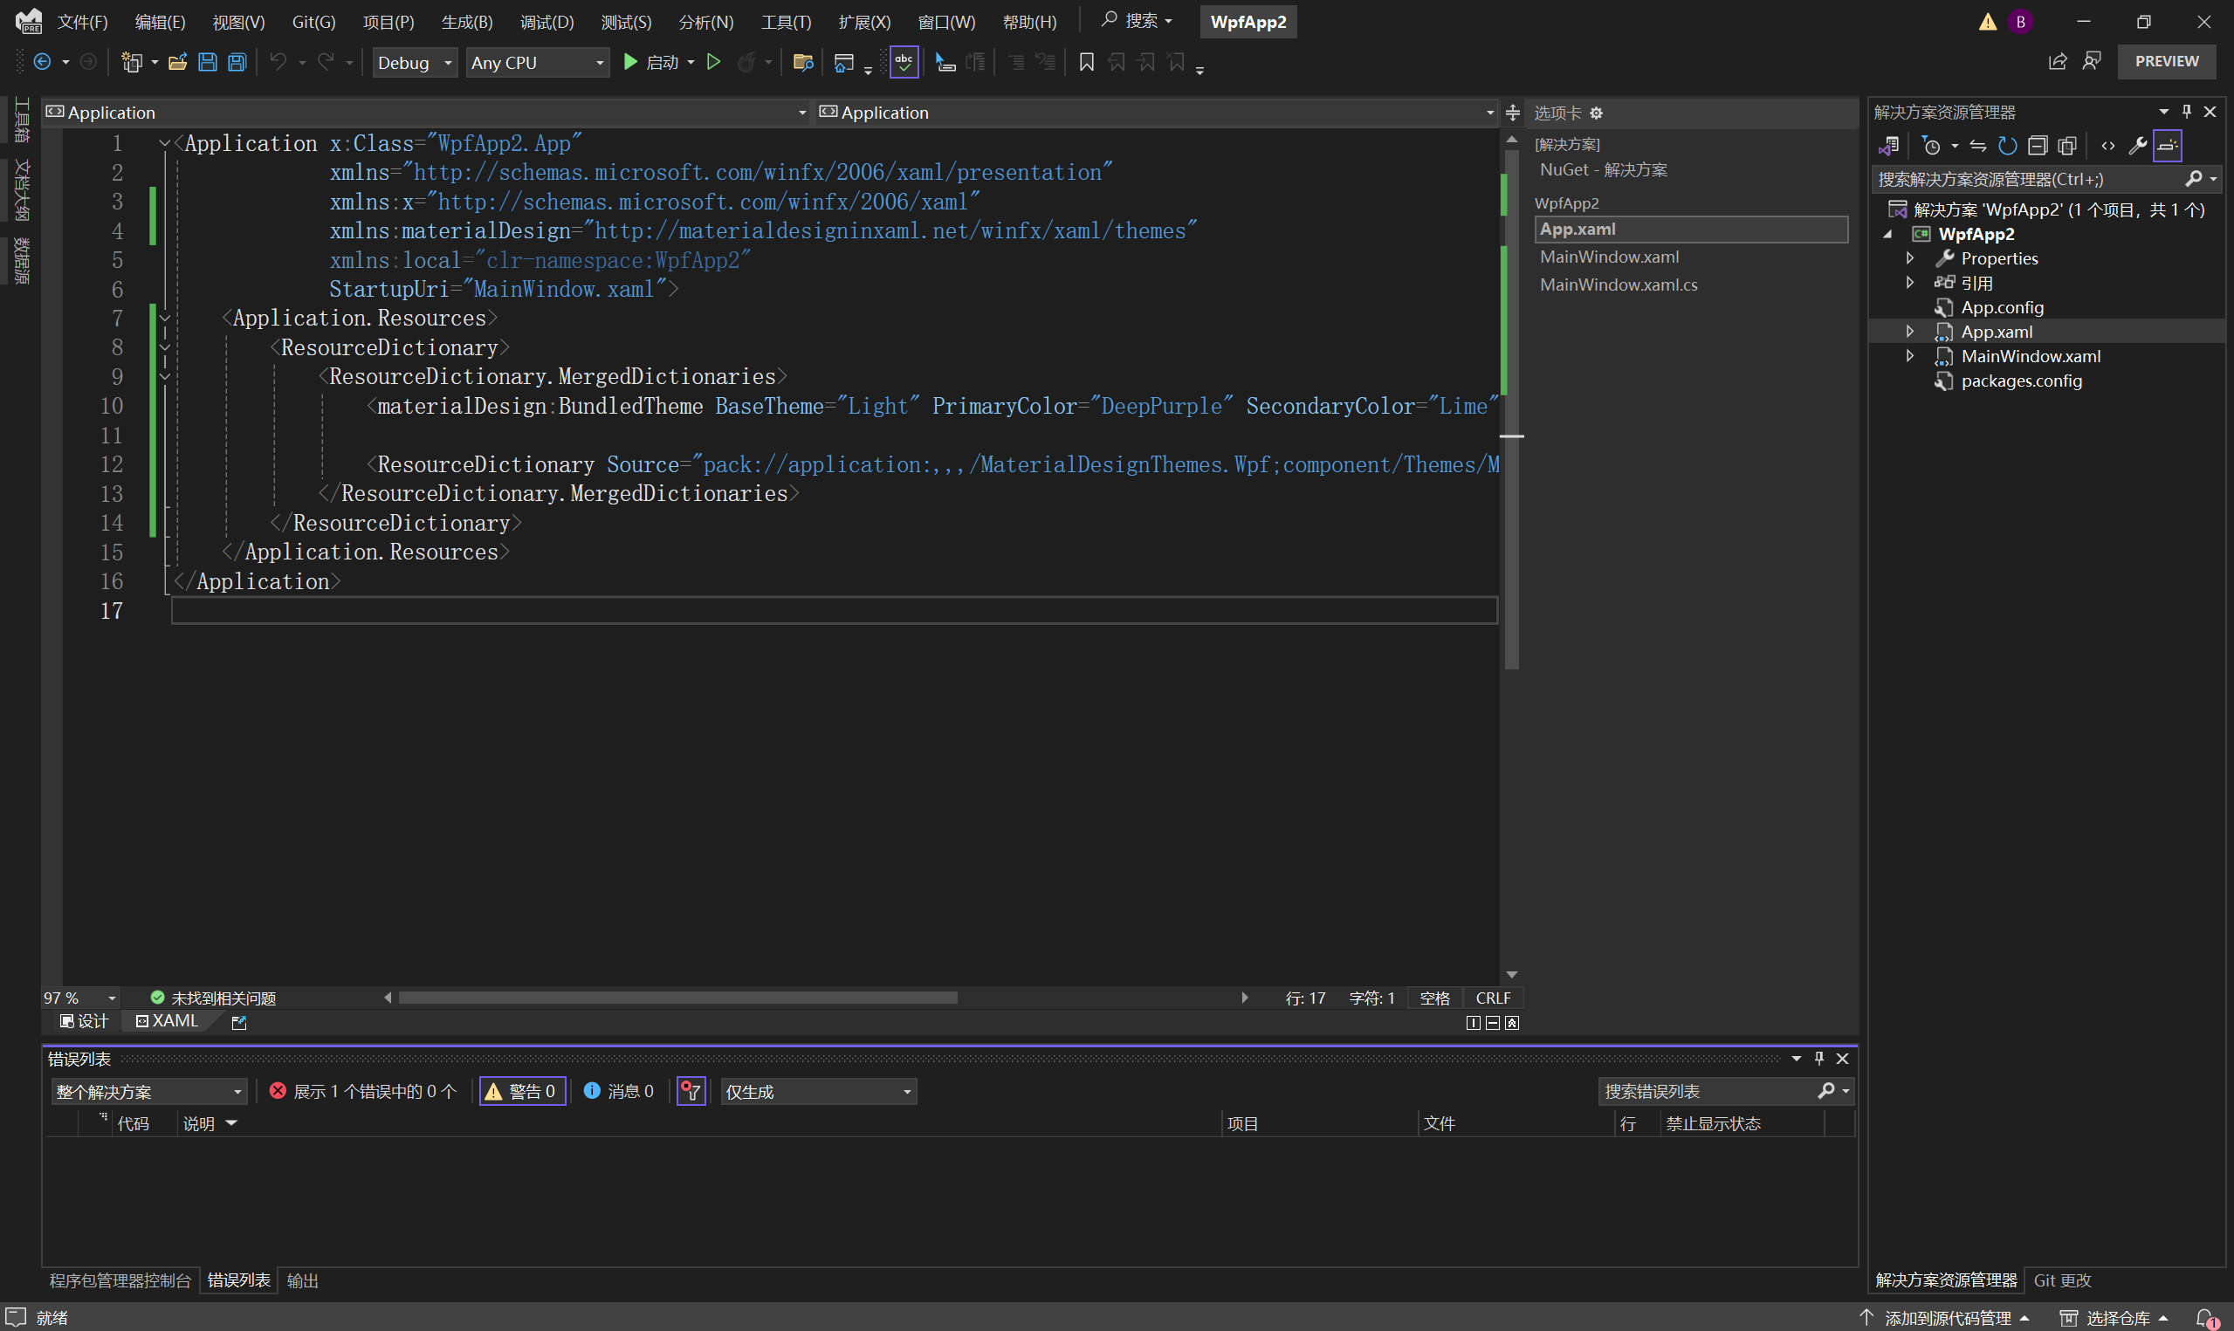This screenshot has width=2234, height=1331.
Task: Click the PREVIEW button
Action: (2166, 61)
